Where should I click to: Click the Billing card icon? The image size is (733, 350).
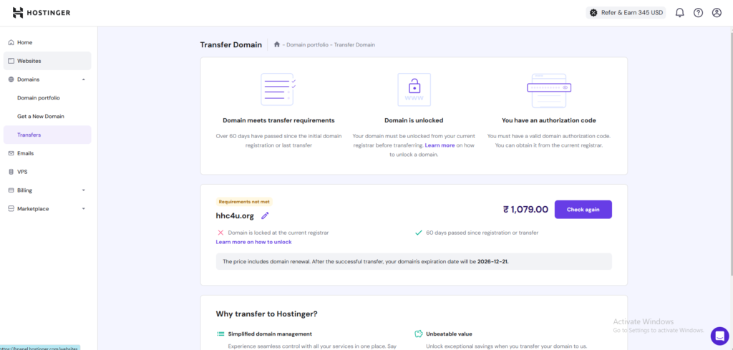(11, 190)
